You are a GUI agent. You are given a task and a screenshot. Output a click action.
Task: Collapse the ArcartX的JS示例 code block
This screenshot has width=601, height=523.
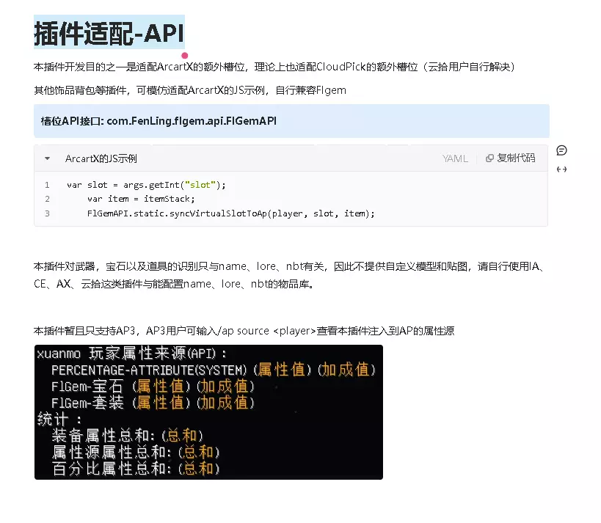coord(47,158)
